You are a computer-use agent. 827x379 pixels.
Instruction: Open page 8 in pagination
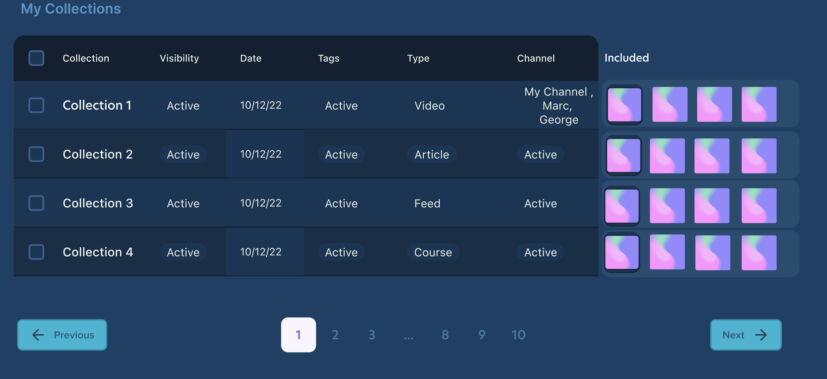pyautogui.click(x=445, y=335)
